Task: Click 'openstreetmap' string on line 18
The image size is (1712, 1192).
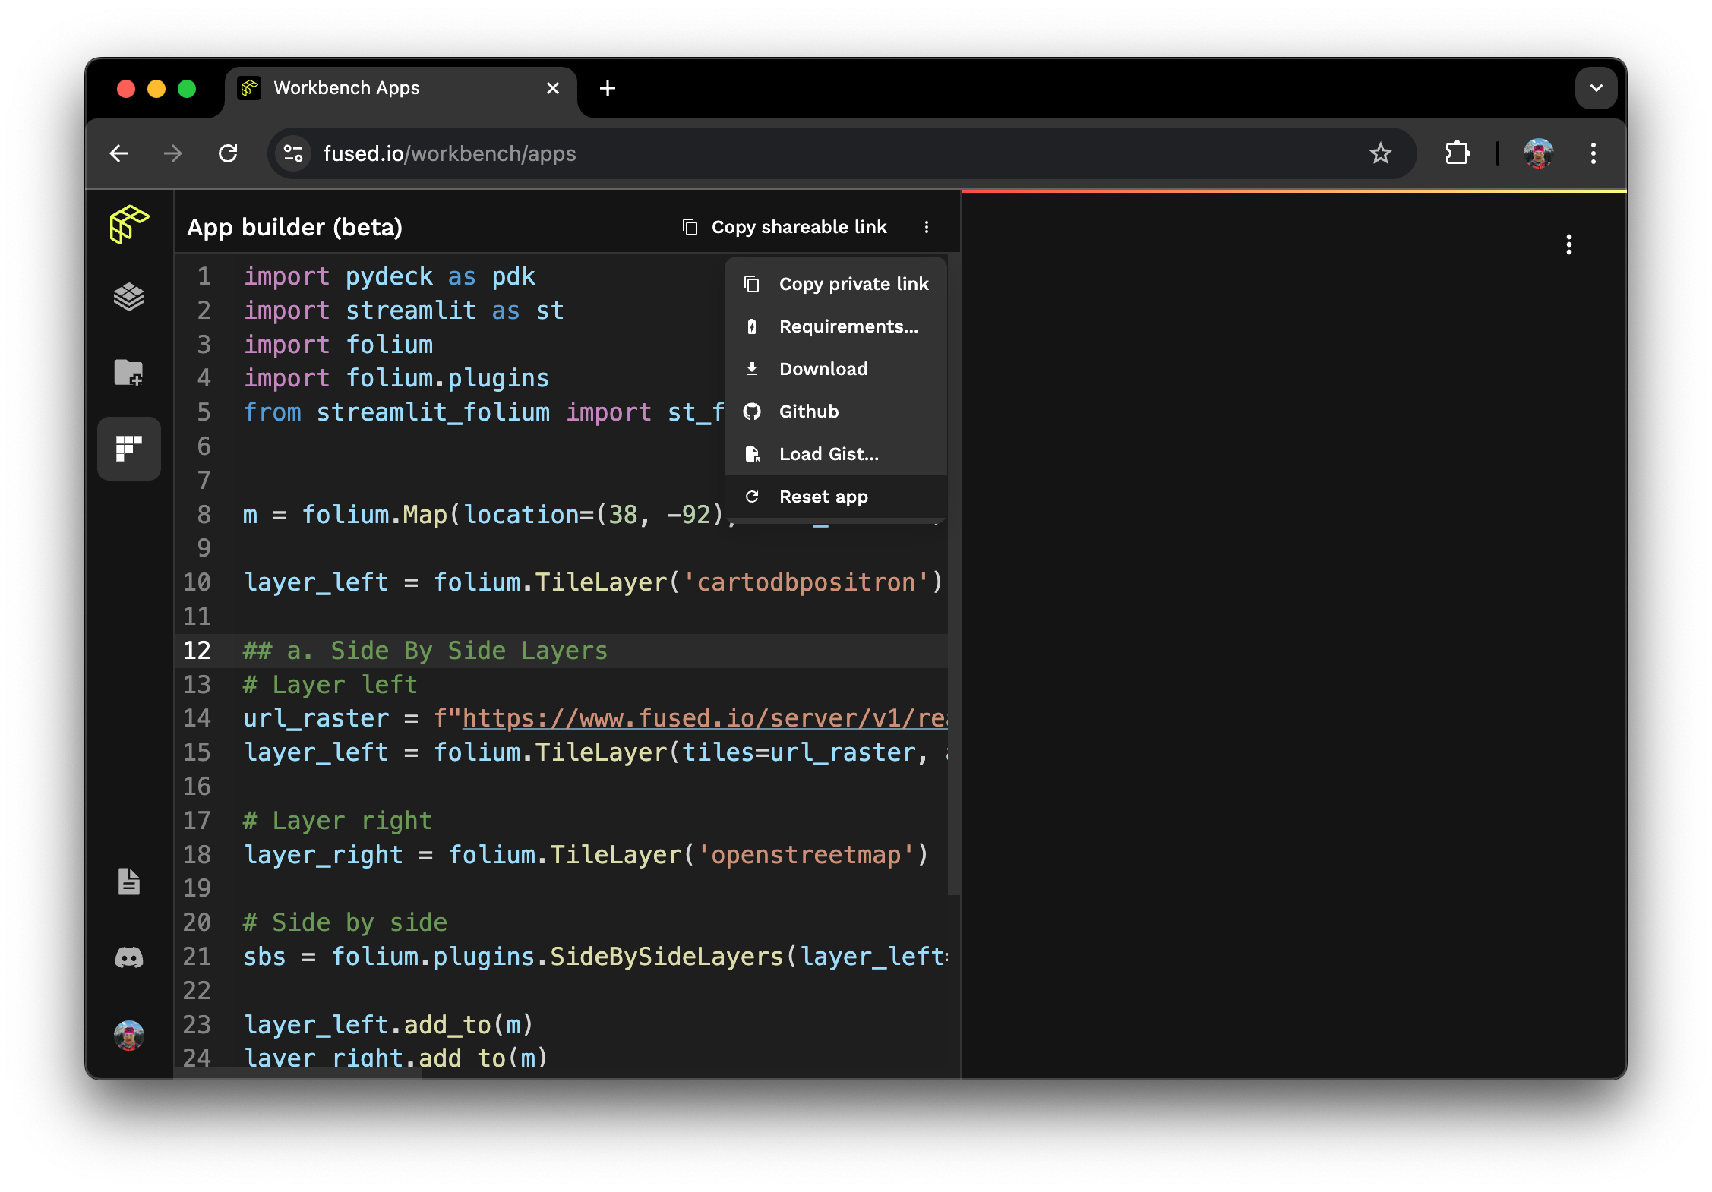Action: tap(806, 855)
